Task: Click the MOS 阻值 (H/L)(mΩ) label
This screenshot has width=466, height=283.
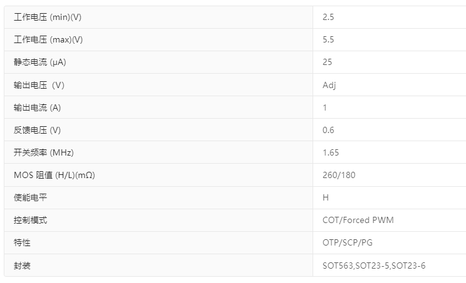Action: (54, 175)
